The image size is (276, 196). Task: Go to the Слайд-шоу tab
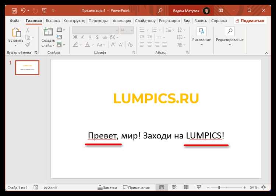(x=145, y=21)
